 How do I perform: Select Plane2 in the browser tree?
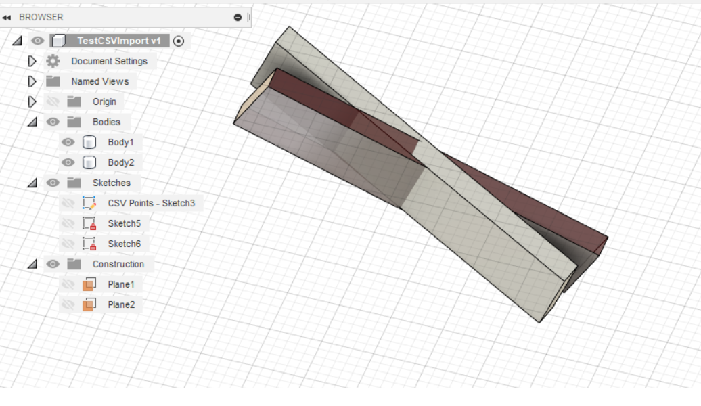121,305
